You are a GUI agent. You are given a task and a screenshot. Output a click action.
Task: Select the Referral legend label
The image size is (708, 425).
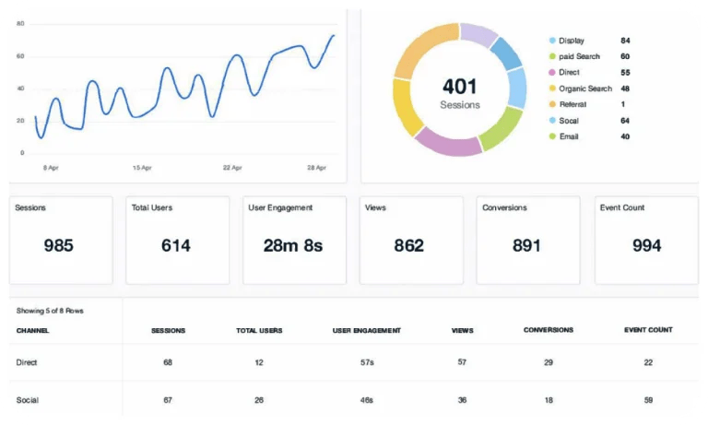click(572, 104)
